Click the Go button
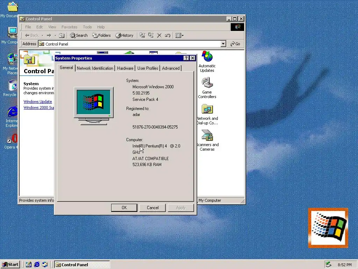 click(x=235, y=44)
